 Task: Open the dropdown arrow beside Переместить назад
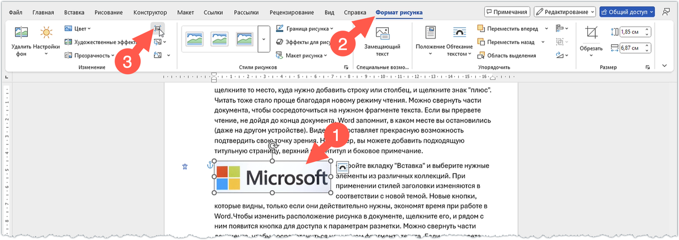tap(544, 41)
